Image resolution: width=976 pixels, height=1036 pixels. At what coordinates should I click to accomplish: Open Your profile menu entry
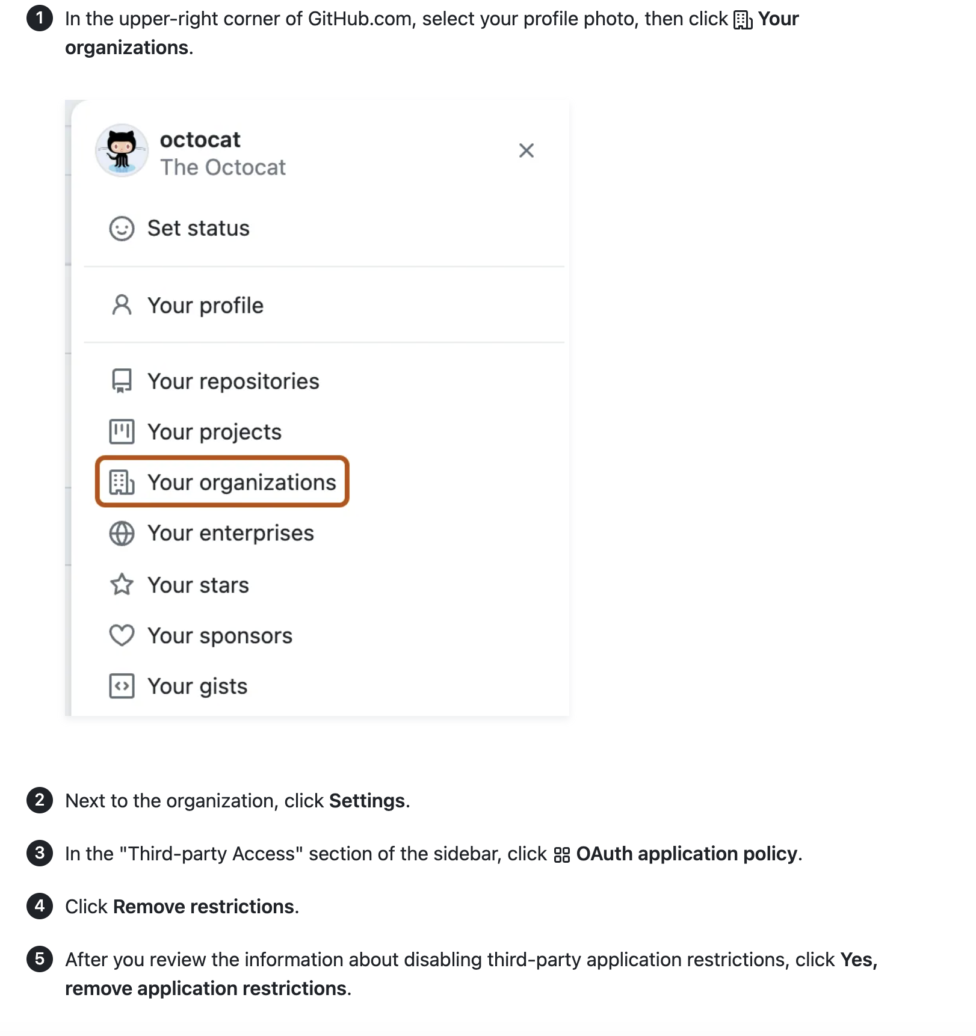(x=205, y=306)
